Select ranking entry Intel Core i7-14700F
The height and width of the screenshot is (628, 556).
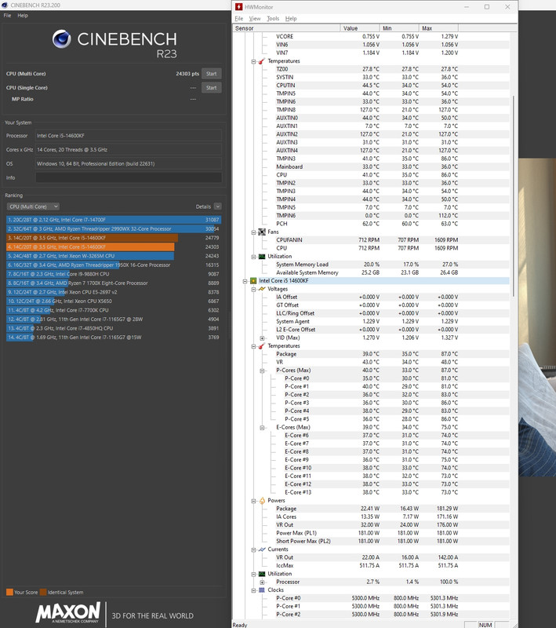pos(114,220)
